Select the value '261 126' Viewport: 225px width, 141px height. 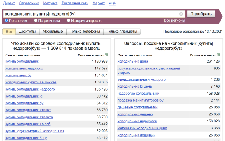[x=213, y=62]
